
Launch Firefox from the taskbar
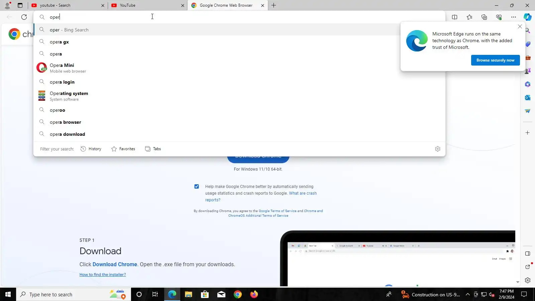254,294
